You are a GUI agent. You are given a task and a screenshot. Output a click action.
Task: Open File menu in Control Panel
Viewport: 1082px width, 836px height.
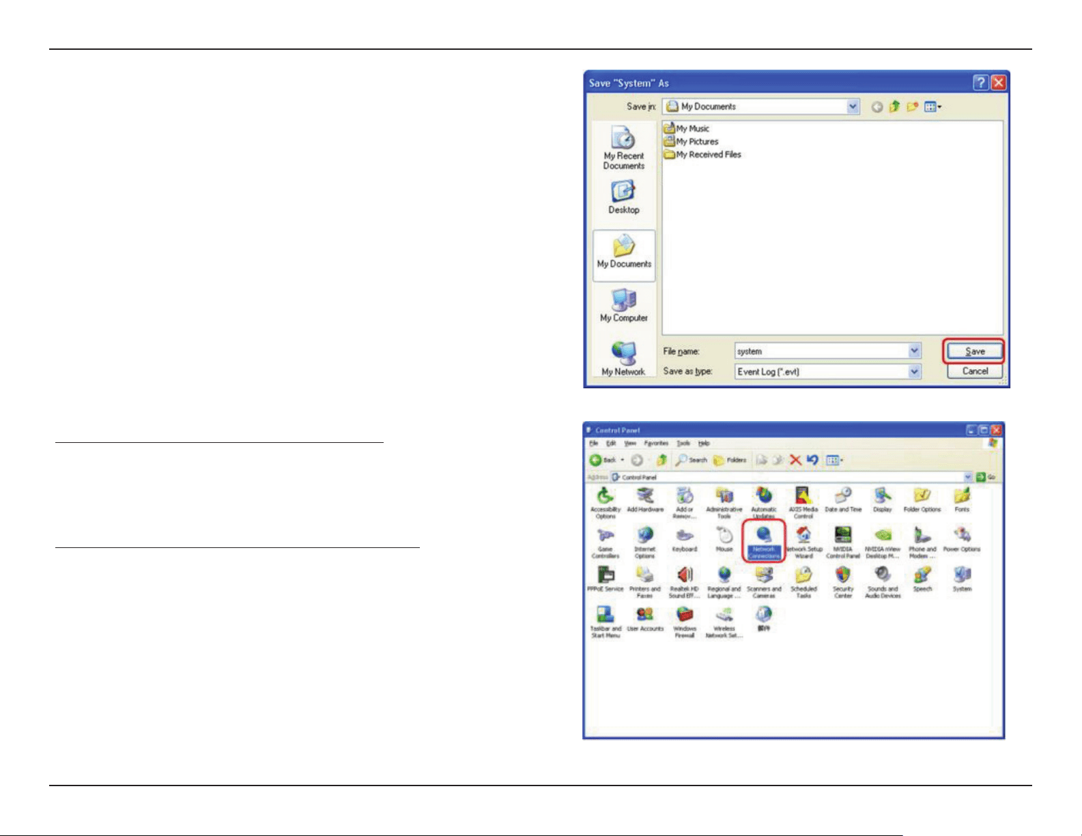point(594,444)
